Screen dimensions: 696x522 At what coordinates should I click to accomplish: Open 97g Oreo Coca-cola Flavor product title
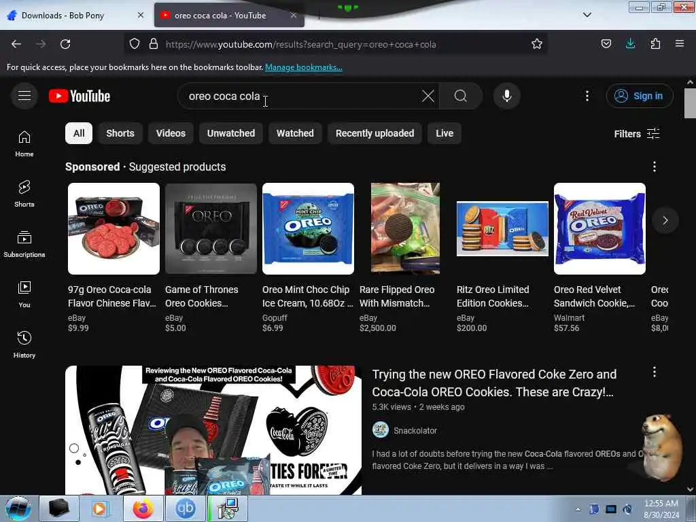(112, 296)
